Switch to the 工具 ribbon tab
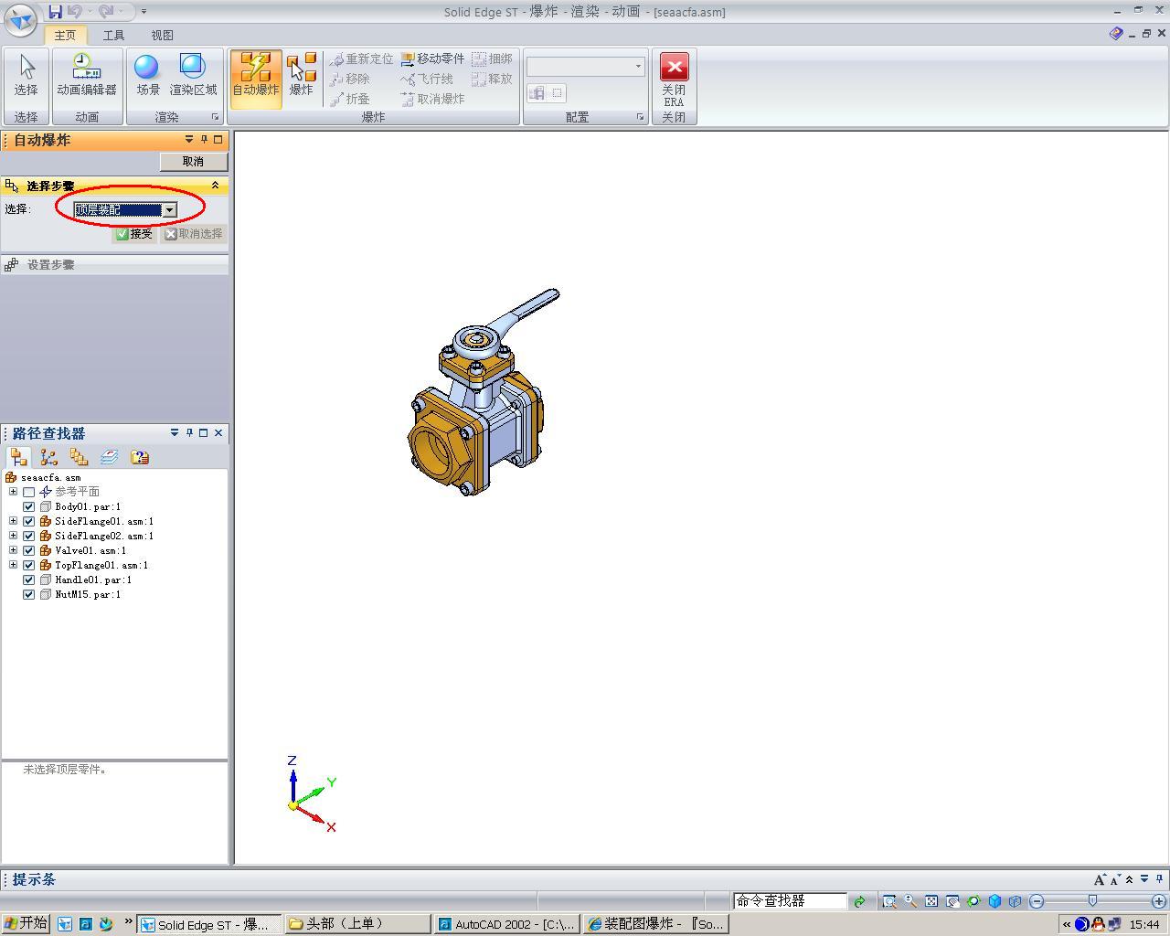The width and height of the screenshot is (1170, 936). pos(113,35)
